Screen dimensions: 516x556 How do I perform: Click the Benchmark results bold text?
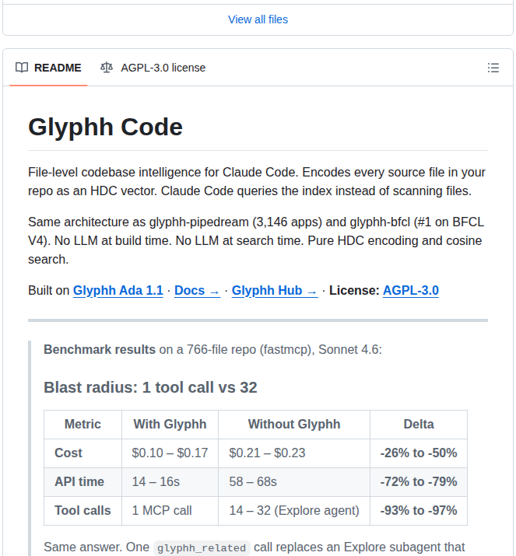(x=100, y=350)
